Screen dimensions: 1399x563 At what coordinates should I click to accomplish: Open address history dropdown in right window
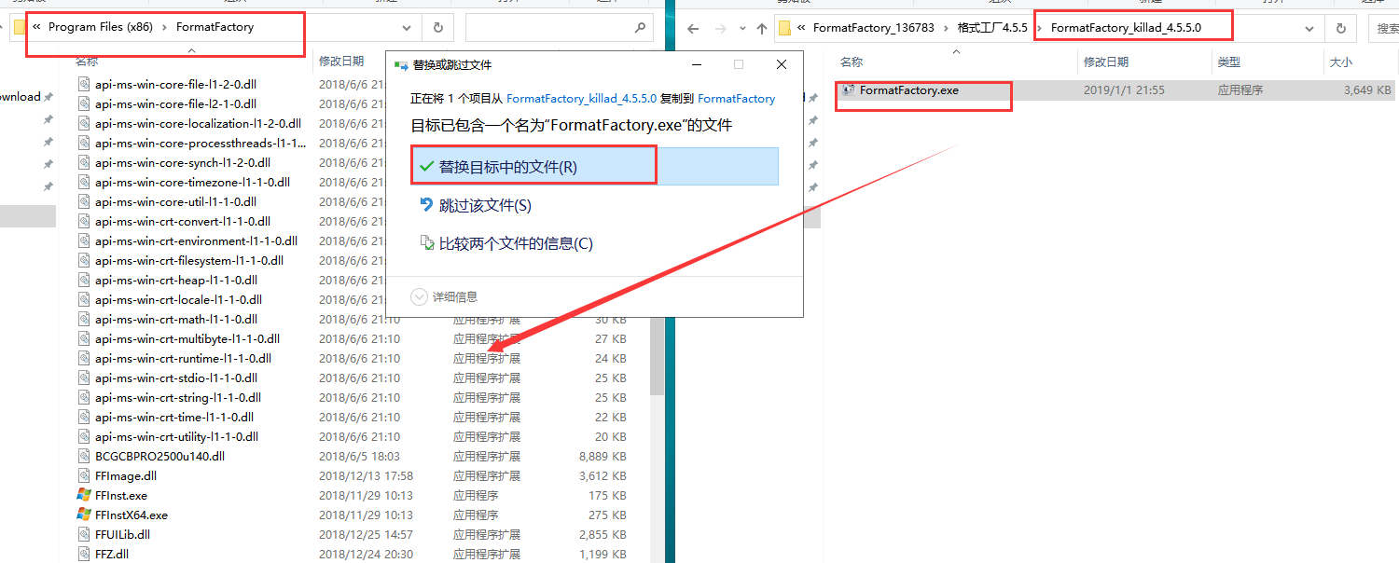click(1310, 28)
